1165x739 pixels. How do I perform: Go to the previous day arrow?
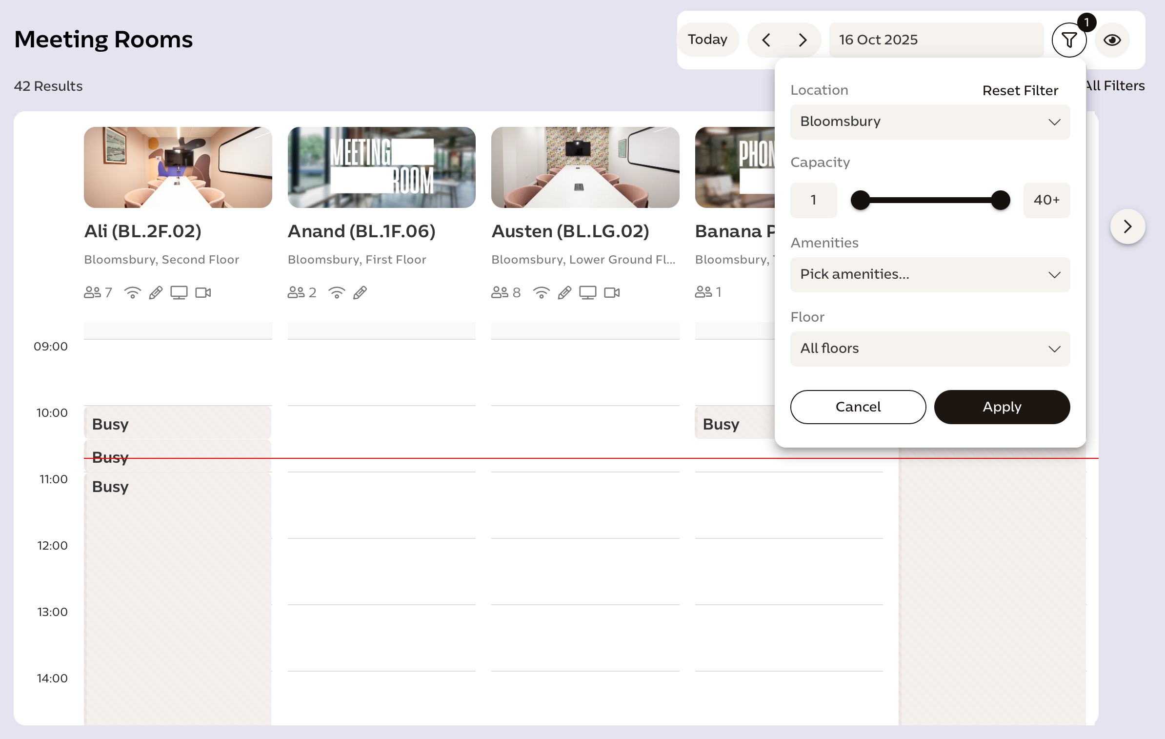click(x=766, y=40)
